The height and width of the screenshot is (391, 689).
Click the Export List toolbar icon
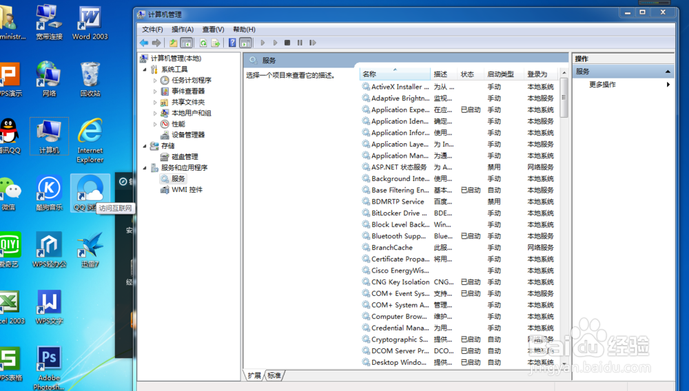(x=215, y=43)
